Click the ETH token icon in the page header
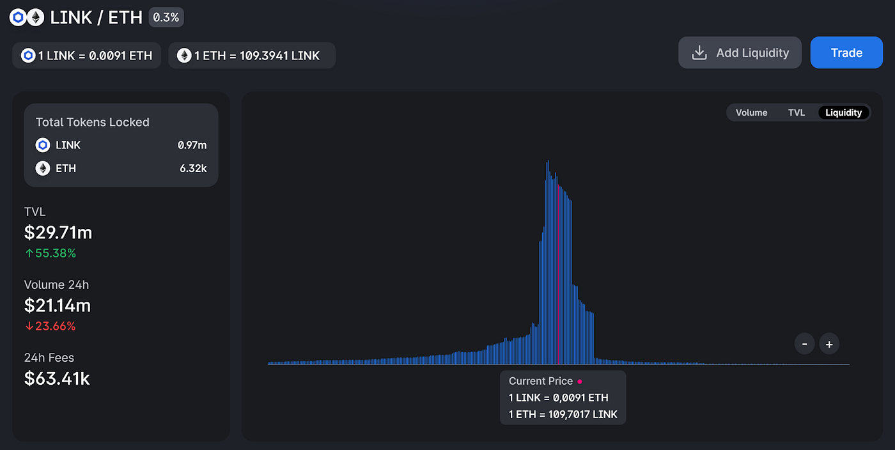895x450 pixels. pyautogui.click(x=36, y=17)
